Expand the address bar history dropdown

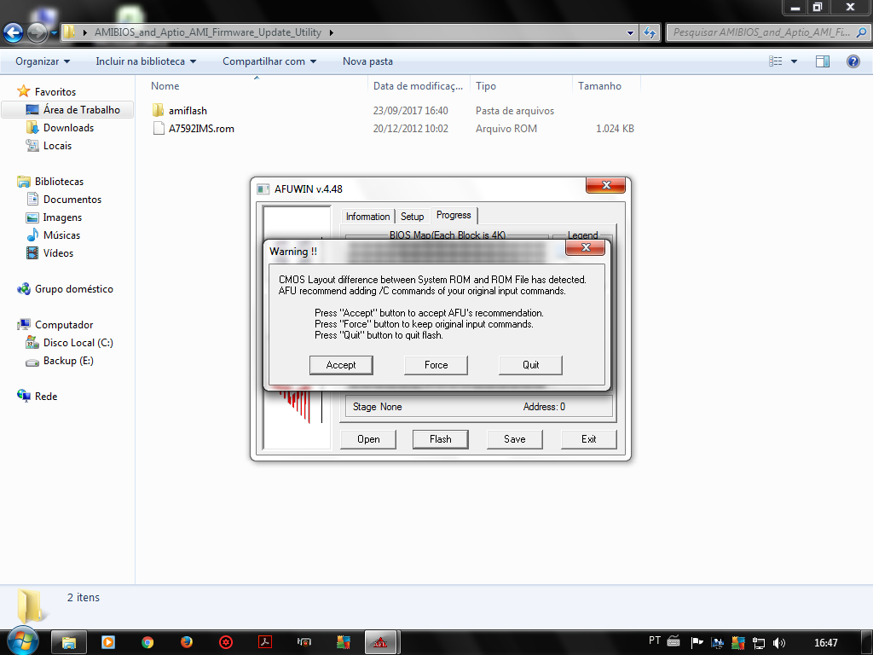630,33
